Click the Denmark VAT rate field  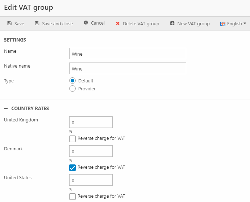pos(91,151)
